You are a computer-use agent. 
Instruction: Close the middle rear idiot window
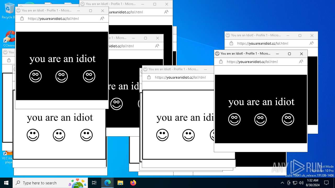point(158,38)
